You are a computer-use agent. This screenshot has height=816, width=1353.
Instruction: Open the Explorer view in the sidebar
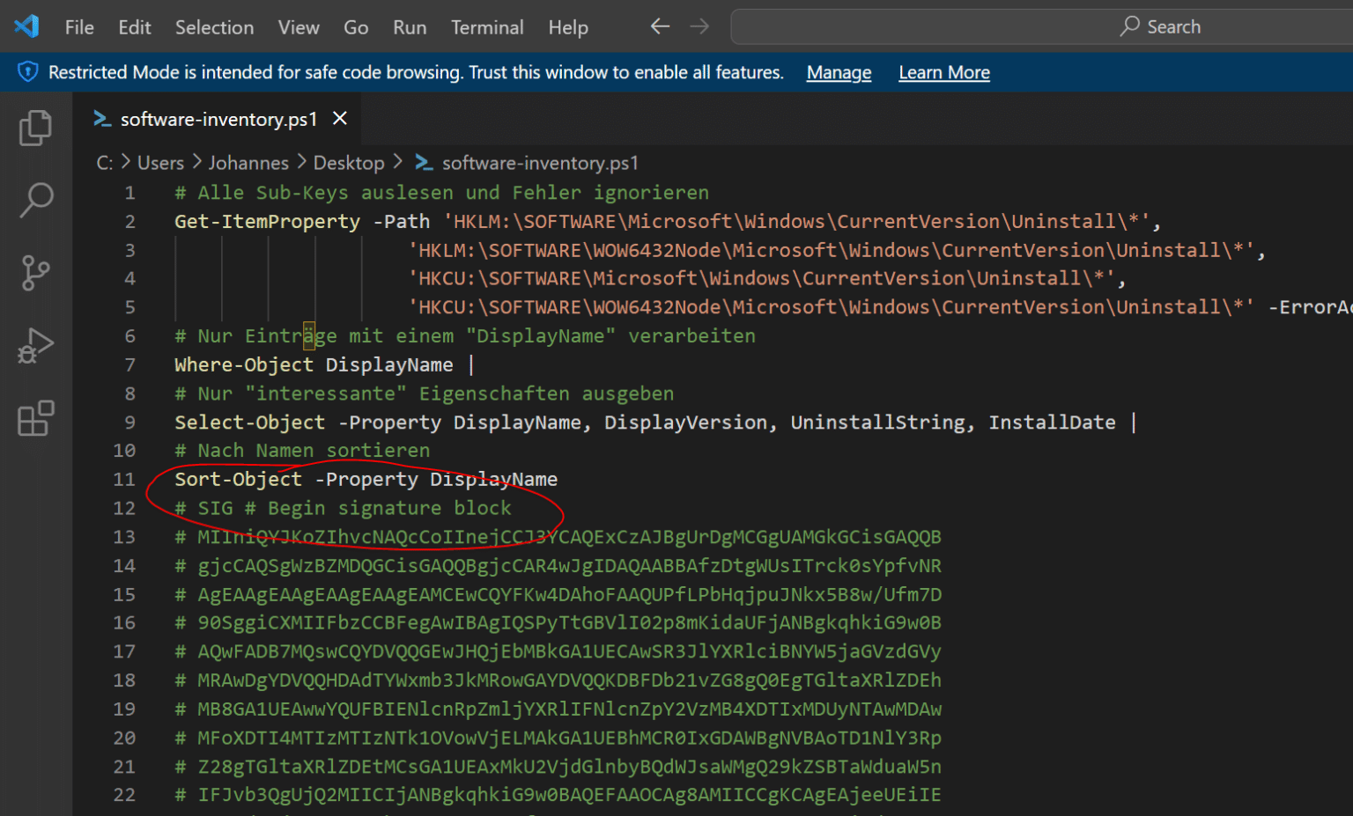35,128
